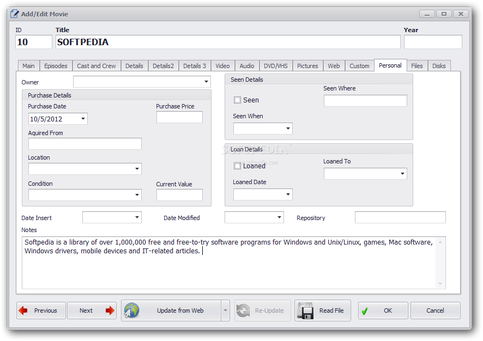The image size is (483, 341).
Task: Switch to the Main tab
Action: (x=29, y=66)
